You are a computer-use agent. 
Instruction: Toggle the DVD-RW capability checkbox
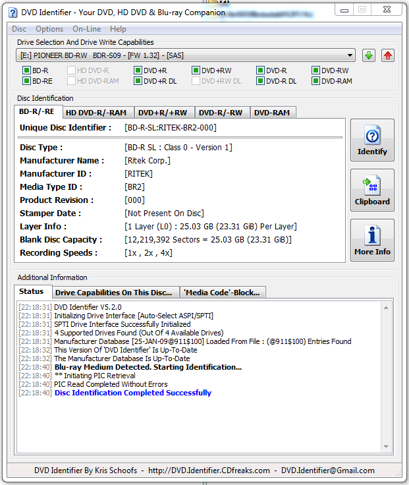point(315,71)
